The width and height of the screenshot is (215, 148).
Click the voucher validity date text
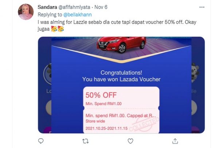click(106, 128)
